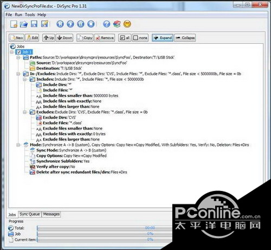Click the Total progress bar
271x250 pixels.
click(105, 228)
